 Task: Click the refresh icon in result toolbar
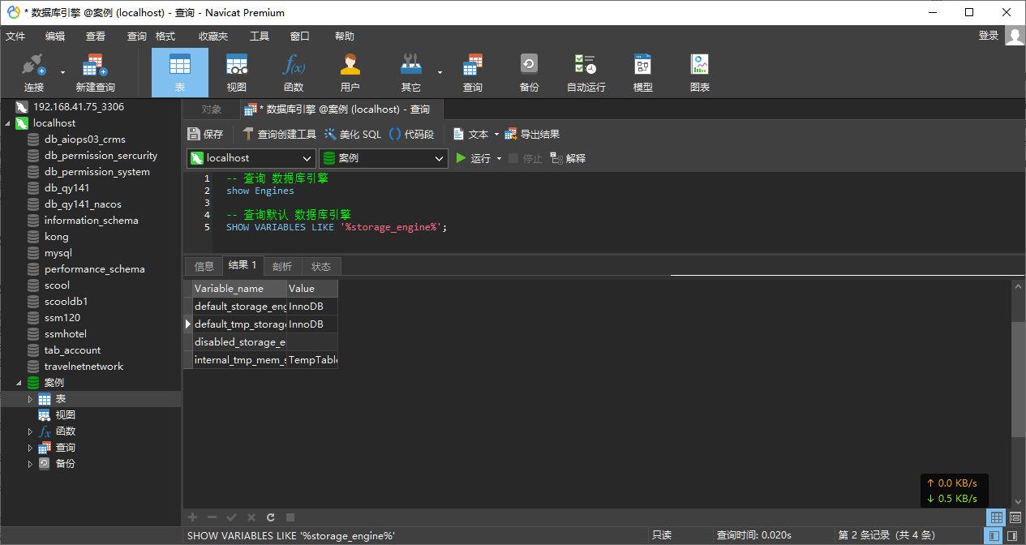271,517
